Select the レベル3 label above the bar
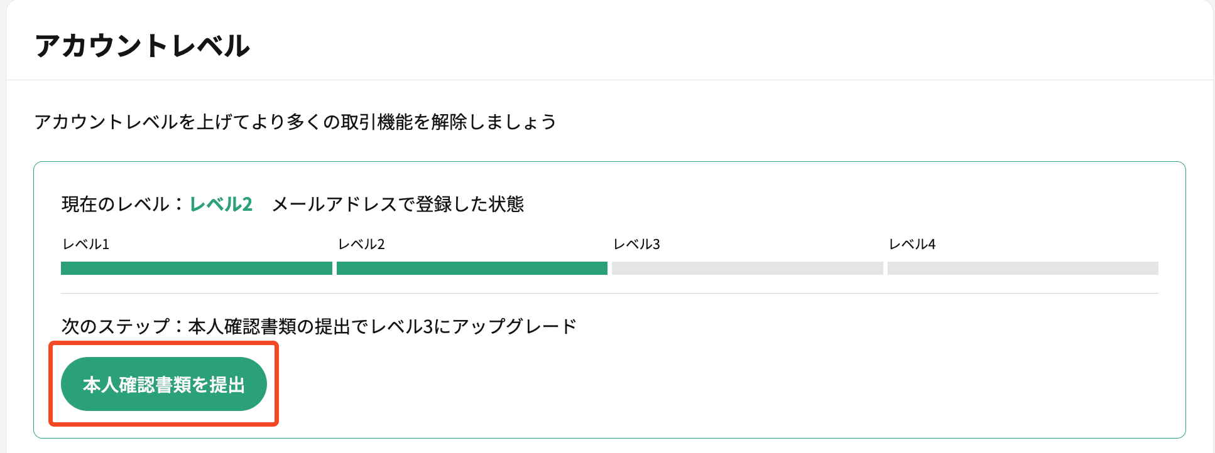This screenshot has width=1215, height=453. coord(636,244)
